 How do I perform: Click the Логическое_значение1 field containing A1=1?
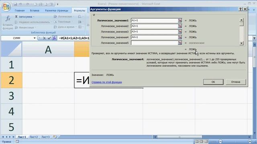[154, 20]
